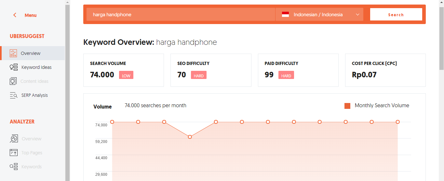
Task: Click the COST PER CLICK (CPC) label
Action: tap(374, 63)
